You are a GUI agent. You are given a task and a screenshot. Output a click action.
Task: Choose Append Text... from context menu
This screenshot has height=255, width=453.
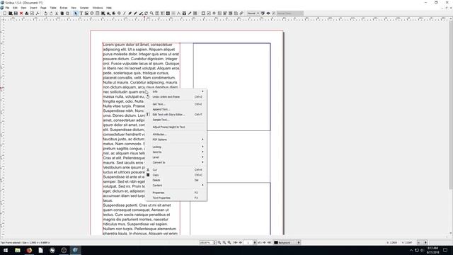click(176, 109)
